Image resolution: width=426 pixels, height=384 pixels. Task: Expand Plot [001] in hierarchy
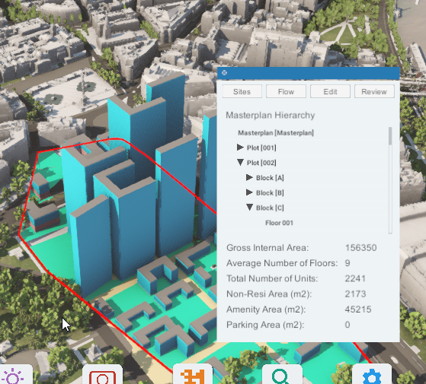[240, 148]
